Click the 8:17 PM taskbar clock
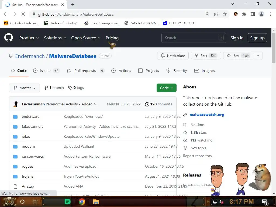276x207 pixels. point(241,202)
